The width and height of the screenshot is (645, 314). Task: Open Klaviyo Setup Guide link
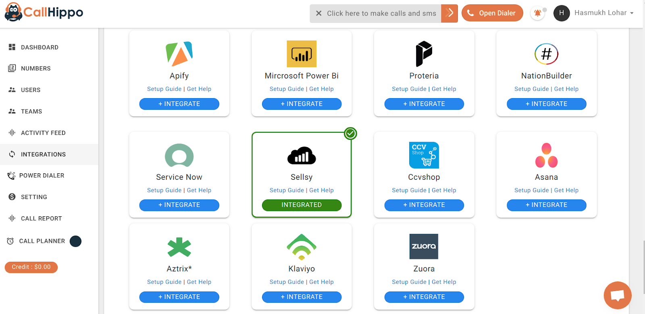click(287, 282)
